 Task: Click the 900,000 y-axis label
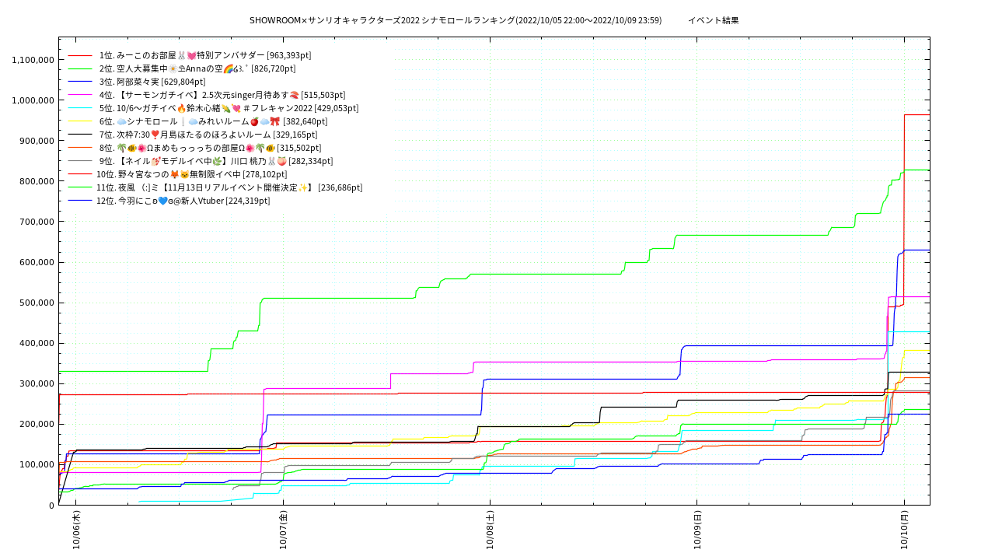(37, 141)
